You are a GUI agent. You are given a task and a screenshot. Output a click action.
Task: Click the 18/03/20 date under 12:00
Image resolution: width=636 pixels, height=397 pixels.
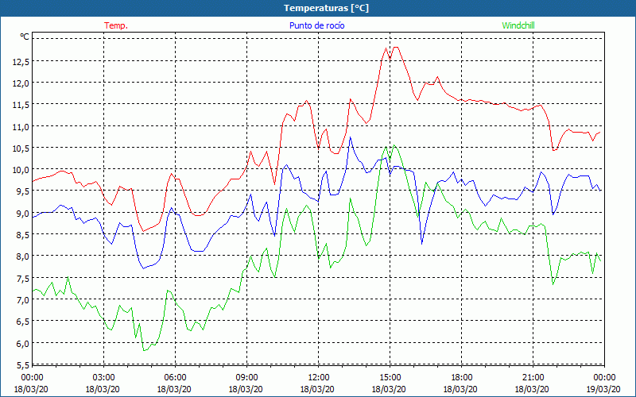coord(319,389)
